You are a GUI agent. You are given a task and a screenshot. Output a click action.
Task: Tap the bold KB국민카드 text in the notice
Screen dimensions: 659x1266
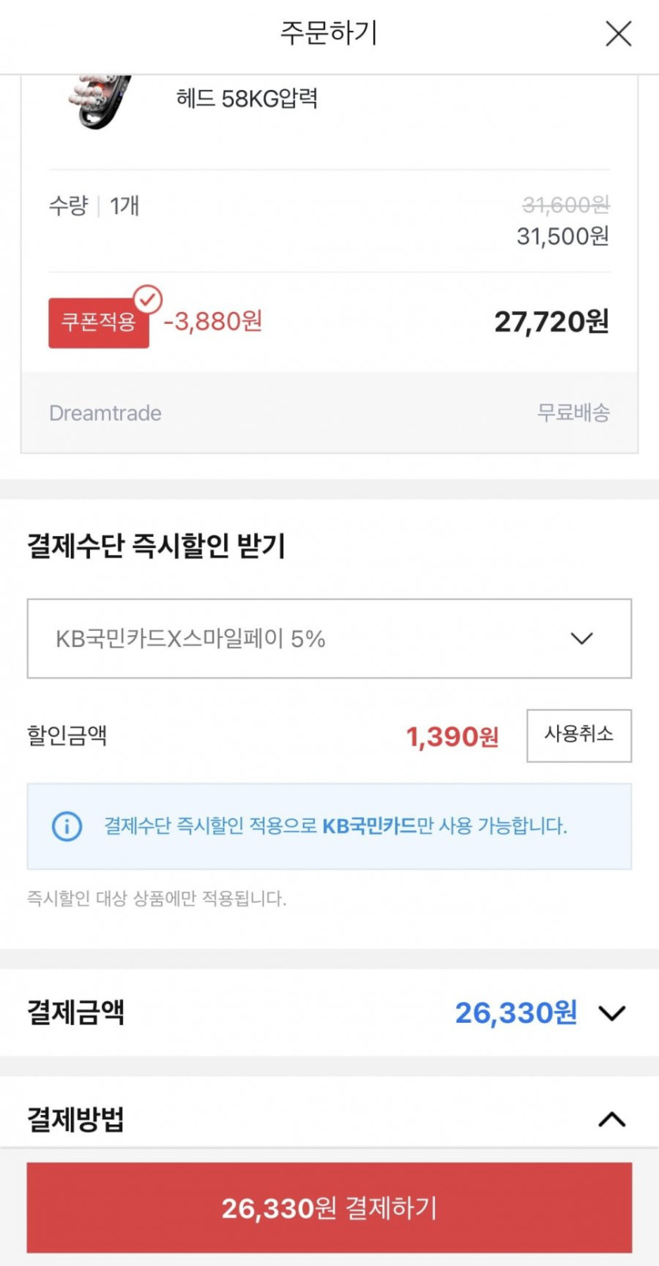[x=369, y=826]
